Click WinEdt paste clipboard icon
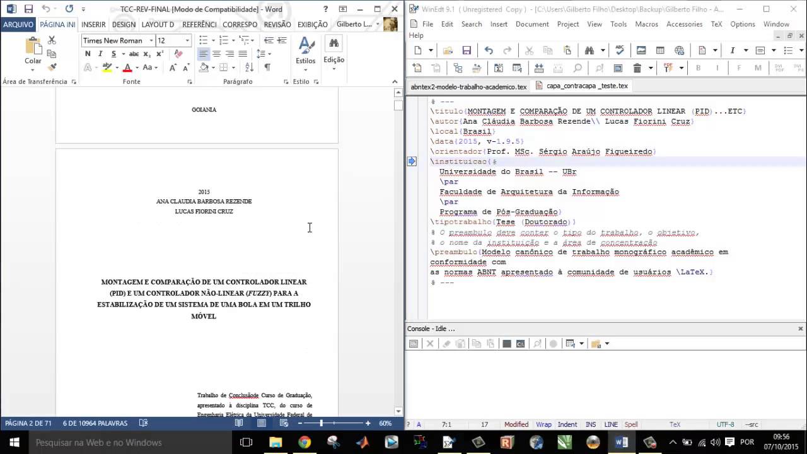 pyautogui.click(x=567, y=50)
